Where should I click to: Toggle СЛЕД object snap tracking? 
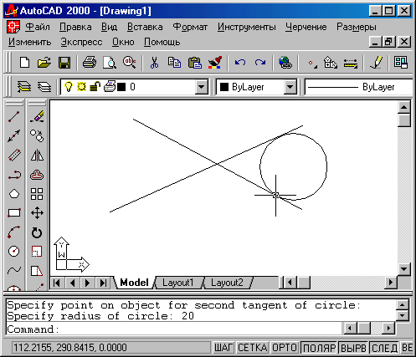[x=385, y=348]
